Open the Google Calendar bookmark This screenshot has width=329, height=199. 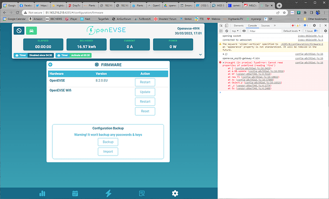[14, 19]
